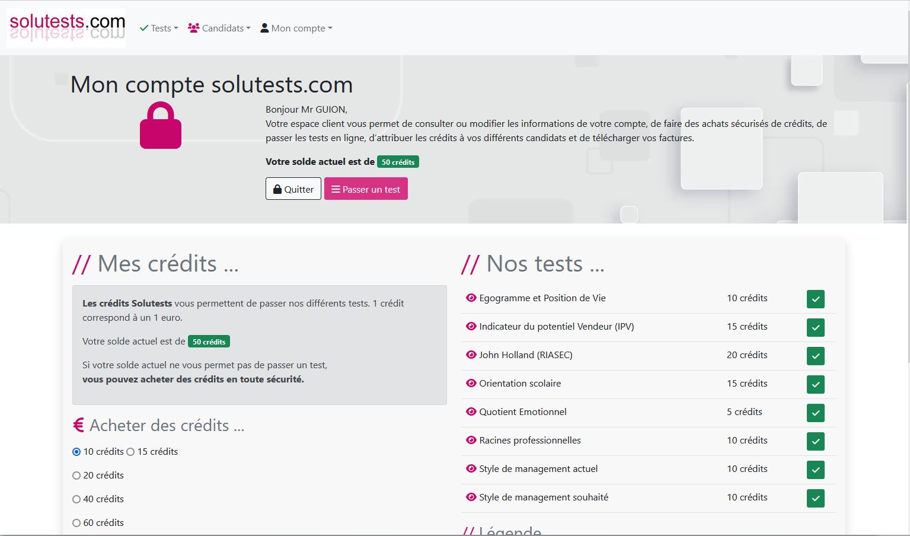The image size is (910, 536).
Task: Click the Racines professionnelles test name
Action: coord(530,440)
